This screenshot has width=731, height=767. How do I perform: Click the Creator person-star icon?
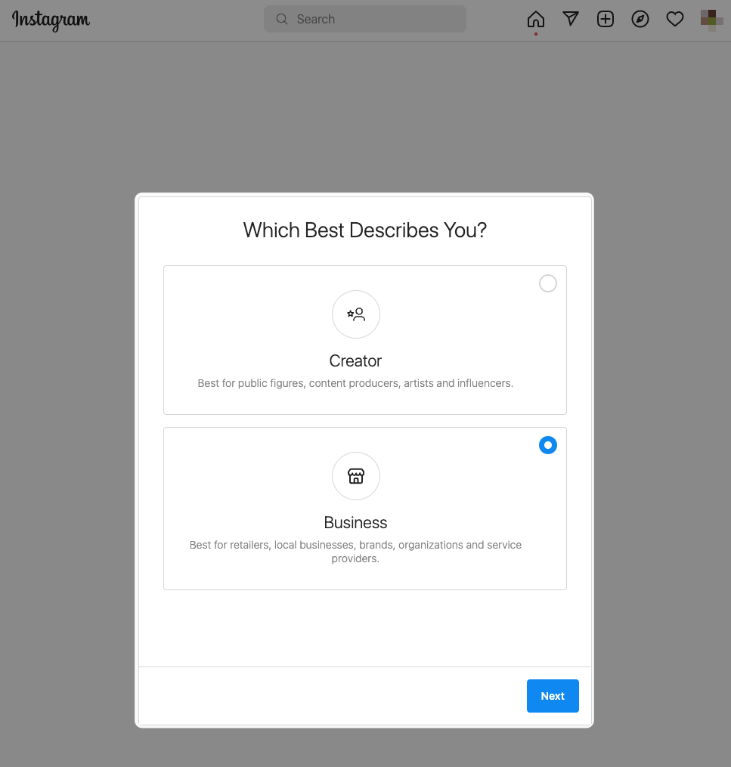[x=356, y=314]
